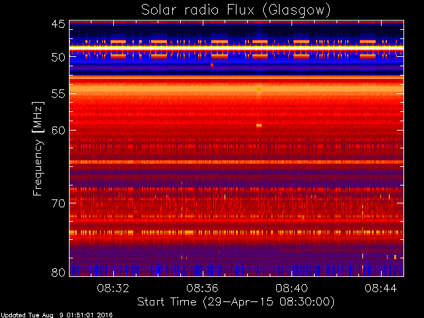Click the 'Frequency [MHz]' y-axis label
Viewport: 424px width, 318px height.
[38, 148]
